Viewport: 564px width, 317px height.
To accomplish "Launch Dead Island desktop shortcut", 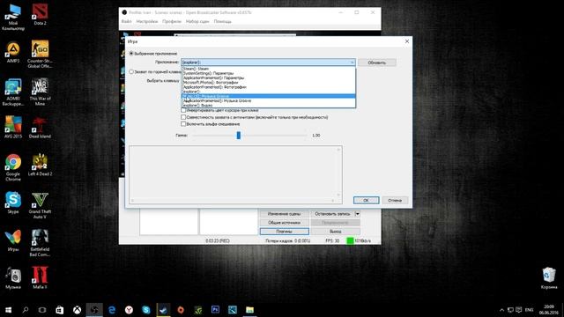I will click(x=40, y=128).
